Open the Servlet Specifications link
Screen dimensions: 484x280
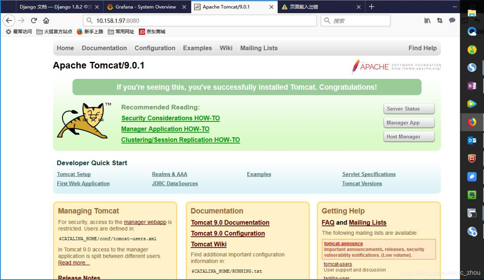[369, 174]
